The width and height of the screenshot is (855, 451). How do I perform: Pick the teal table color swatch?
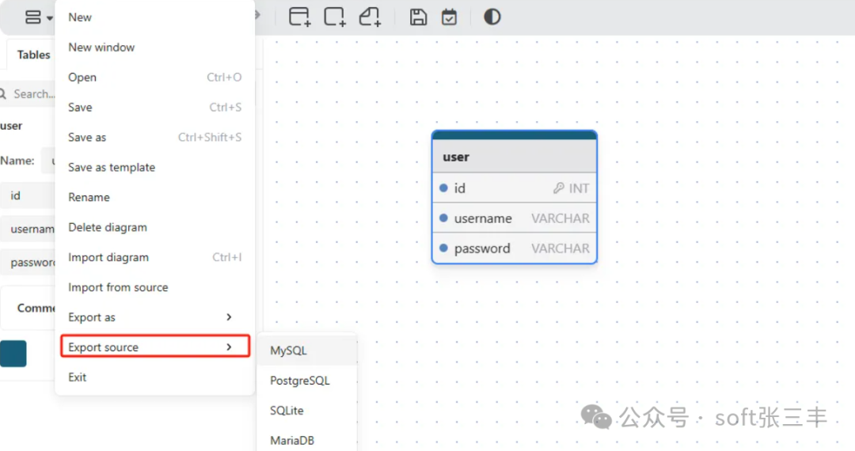(x=13, y=354)
